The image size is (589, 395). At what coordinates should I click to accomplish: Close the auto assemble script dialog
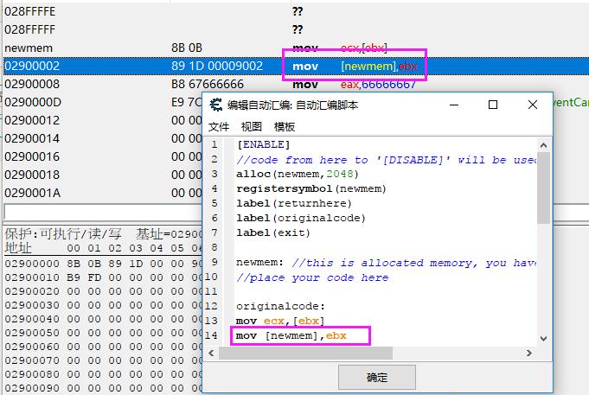[x=533, y=105]
